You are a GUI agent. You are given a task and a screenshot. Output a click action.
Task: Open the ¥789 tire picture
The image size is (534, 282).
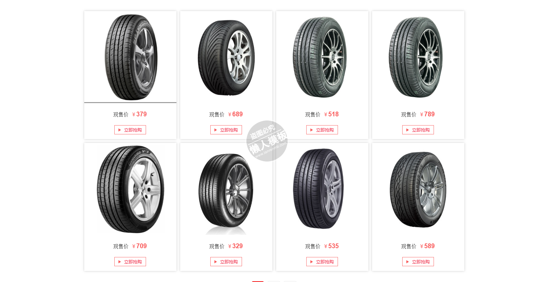tap(418, 57)
